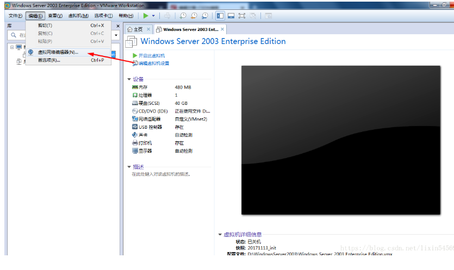Click the 已关机 state value
This screenshot has height=270, width=454.
pyautogui.click(x=254, y=242)
